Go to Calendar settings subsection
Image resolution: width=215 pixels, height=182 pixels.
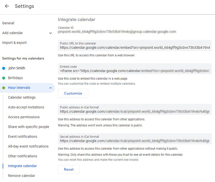22,97
